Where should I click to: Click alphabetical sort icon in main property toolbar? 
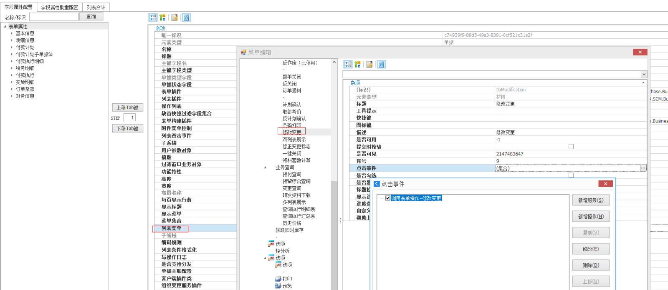[162, 17]
